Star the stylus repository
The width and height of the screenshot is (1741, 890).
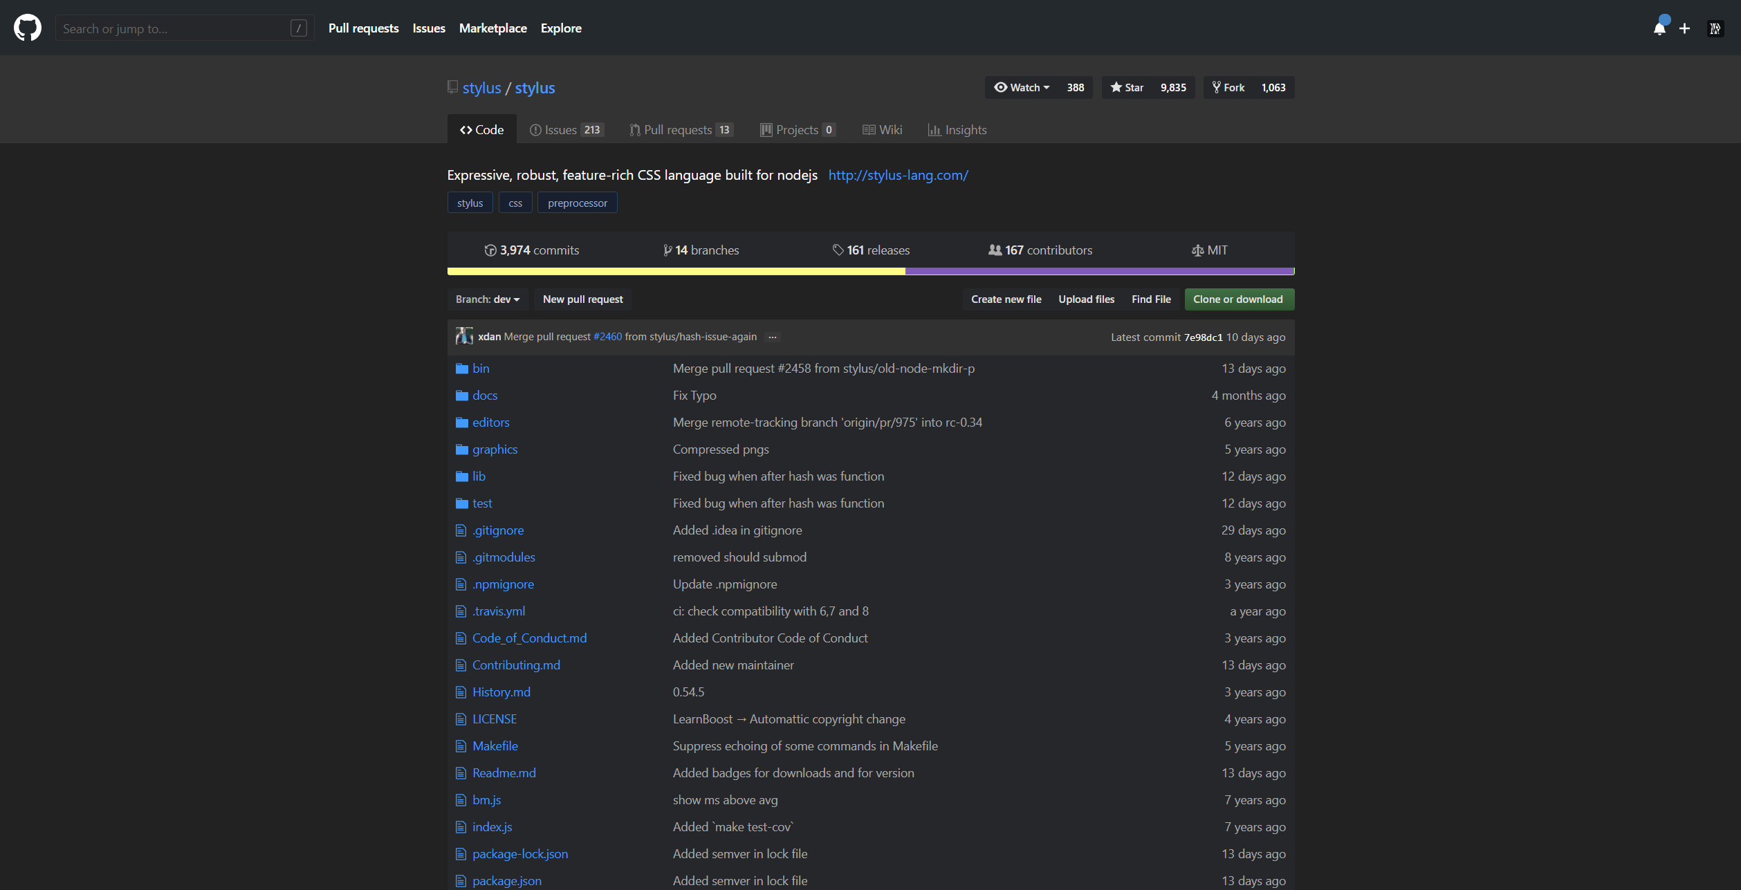click(1127, 88)
